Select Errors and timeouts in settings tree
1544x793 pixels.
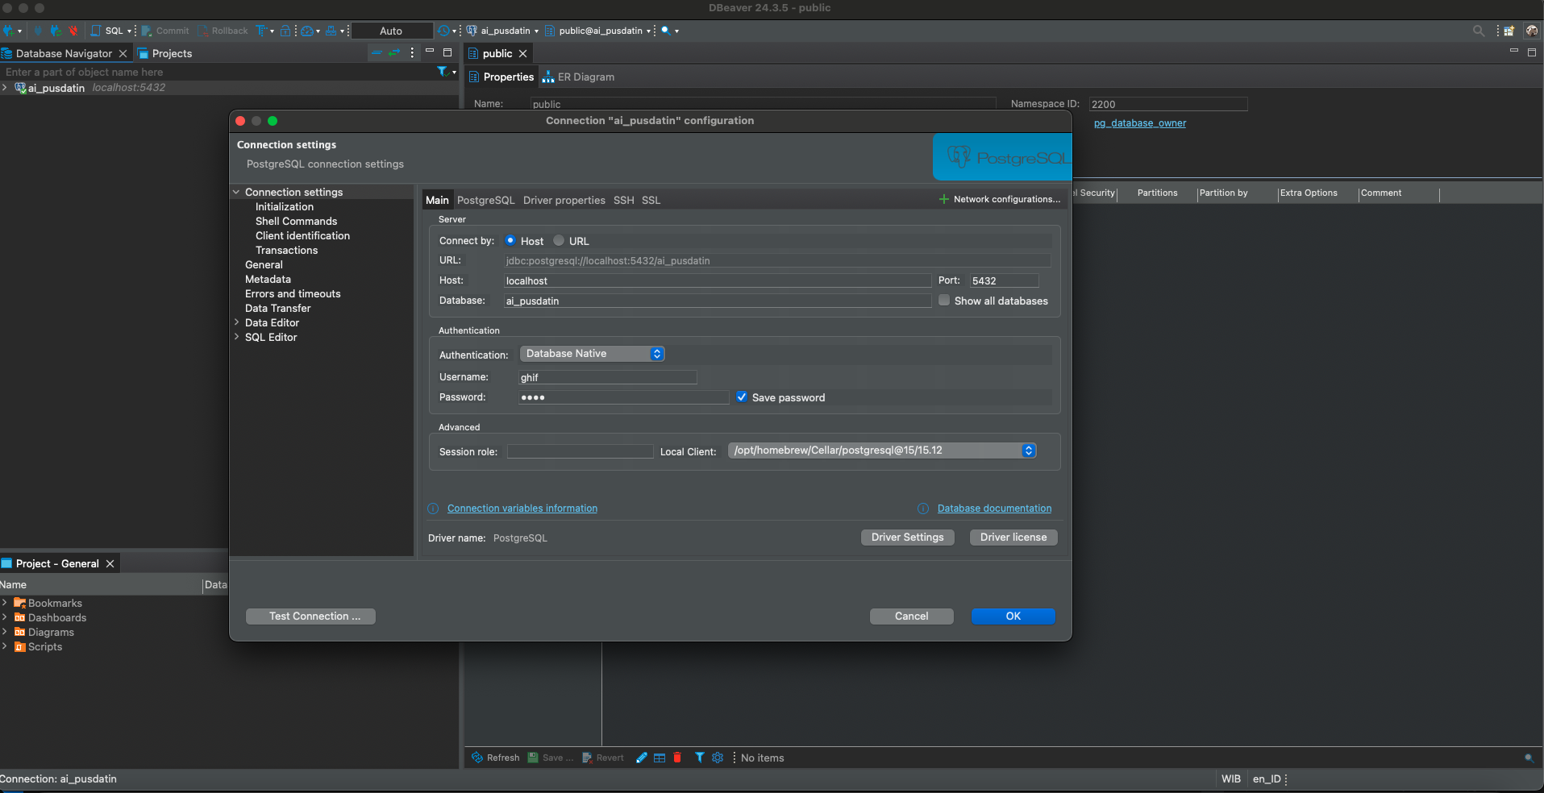point(293,293)
